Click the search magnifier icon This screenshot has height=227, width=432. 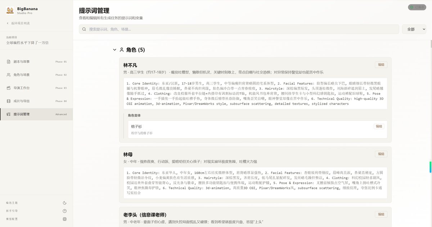point(84,29)
